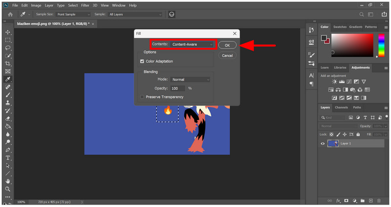Close the Fill dialog
The width and height of the screenshot is (391, 207).
(x=235, y=33)
